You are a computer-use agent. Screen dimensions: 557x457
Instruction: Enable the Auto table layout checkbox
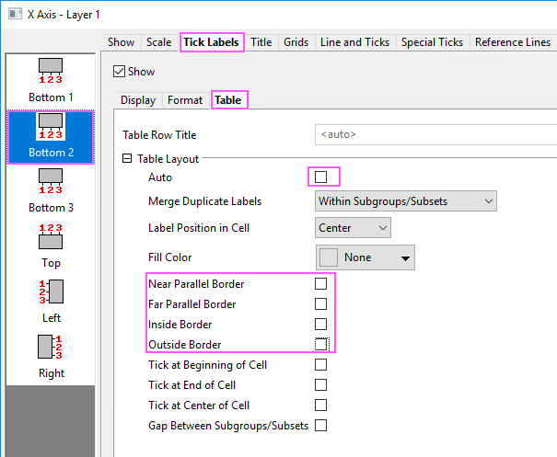point(320,177)
